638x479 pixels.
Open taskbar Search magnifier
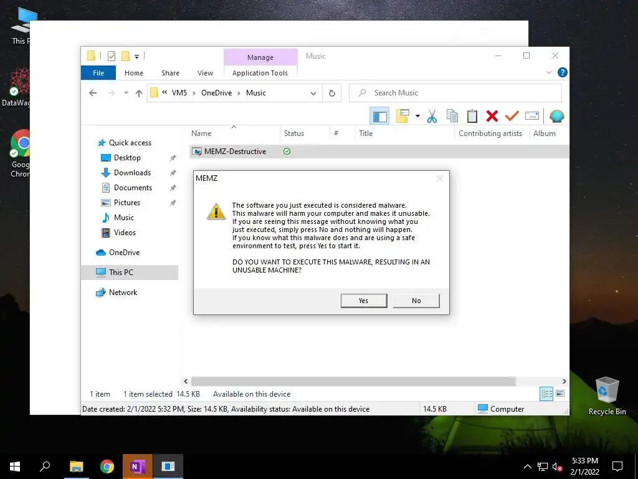[x=45, y=467]
